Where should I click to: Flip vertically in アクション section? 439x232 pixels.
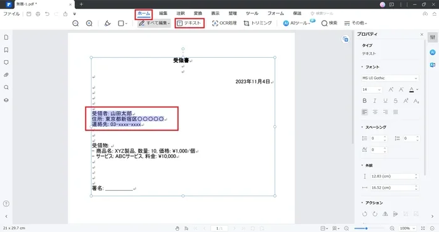point(396,214)
